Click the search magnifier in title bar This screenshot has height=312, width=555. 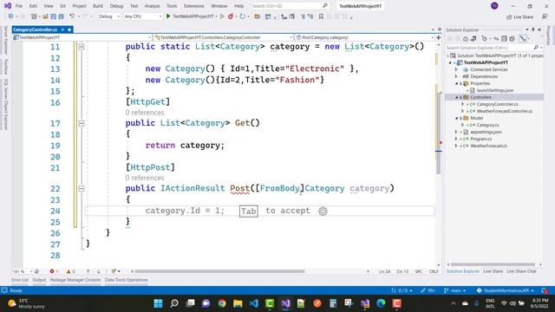click(x=325, y=6)
